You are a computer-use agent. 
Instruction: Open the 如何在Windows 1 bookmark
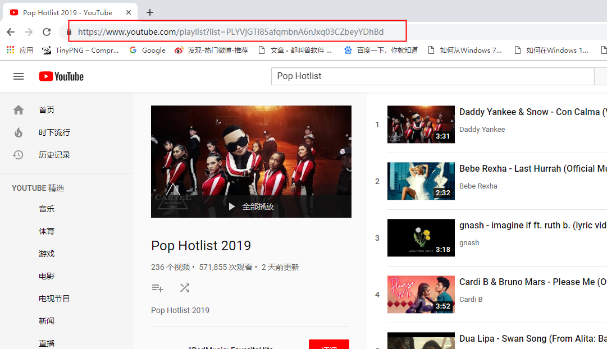tap(551, 50)
